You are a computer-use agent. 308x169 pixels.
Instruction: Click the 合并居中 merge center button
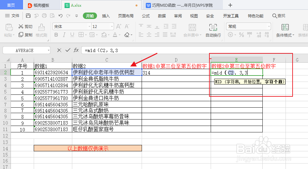pos(192,30)
